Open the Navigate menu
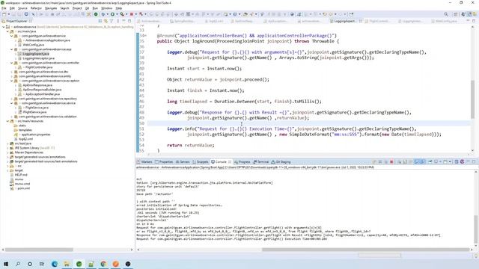479x269 pixels. pyautogui.click(x=51, y=8)
